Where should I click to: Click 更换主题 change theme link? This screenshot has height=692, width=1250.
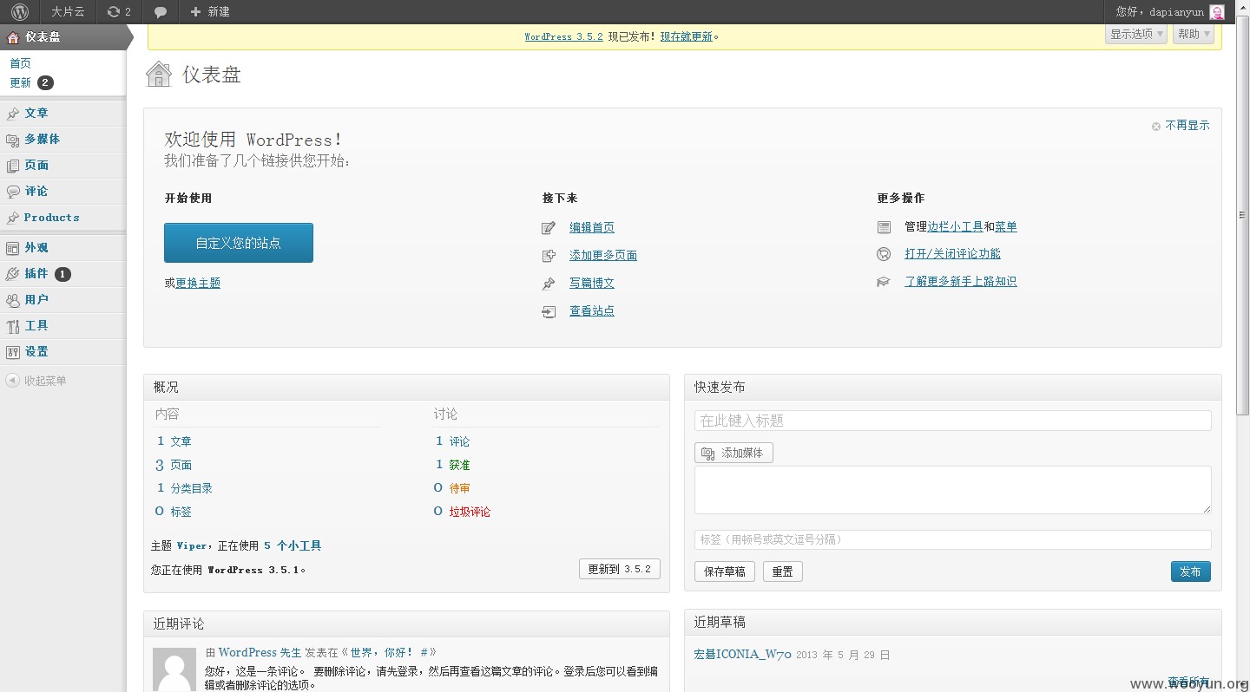[x=198, y=283]
